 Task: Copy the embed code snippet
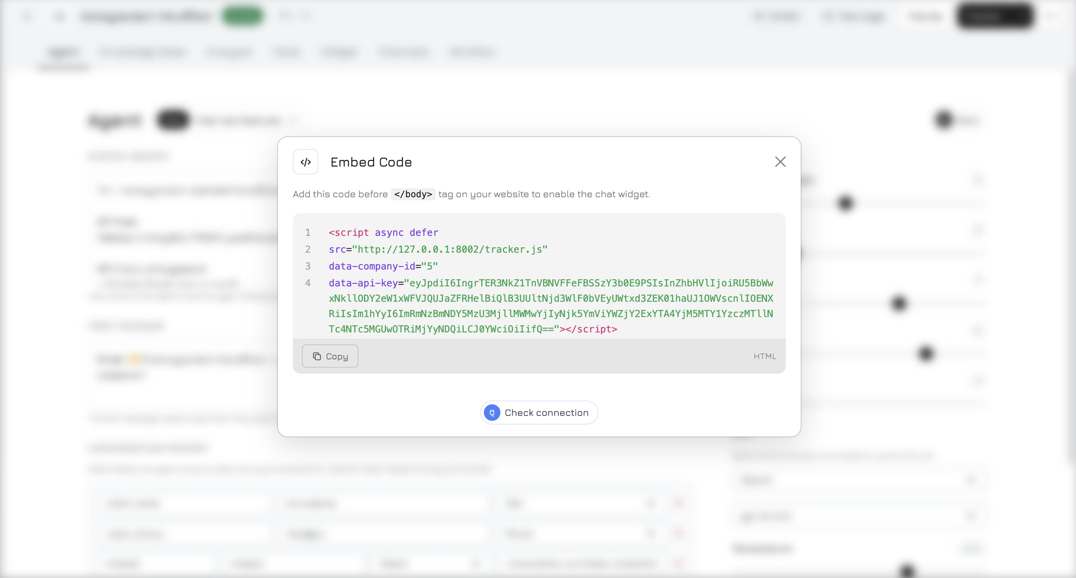330,356
